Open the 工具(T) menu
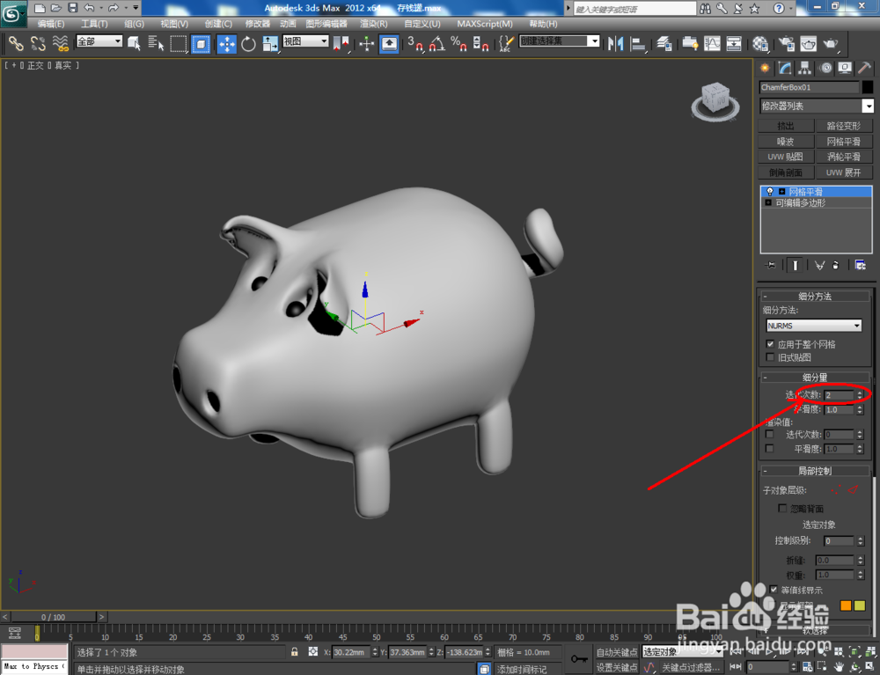This screenshot has width=880, height=675. click(x=94, y=24)
